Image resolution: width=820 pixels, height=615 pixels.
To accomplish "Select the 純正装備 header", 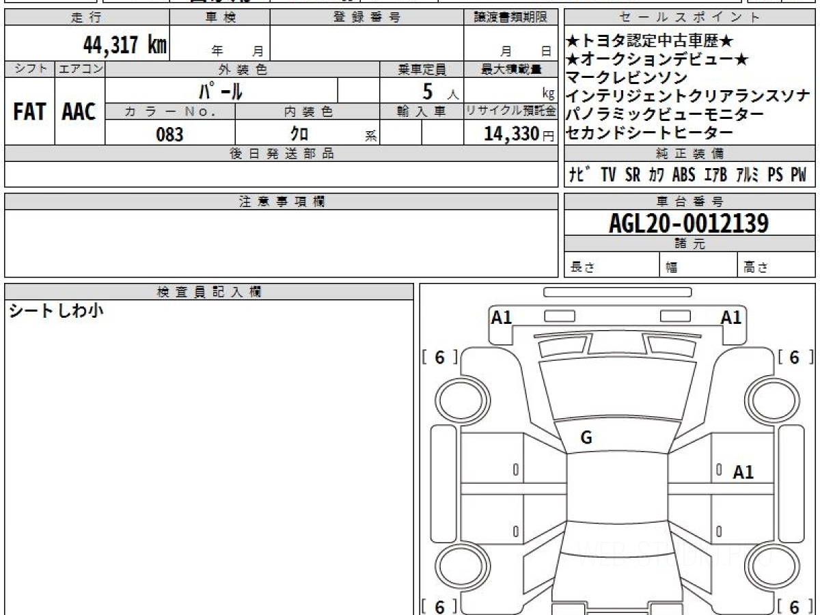I will tap(690, 154).
